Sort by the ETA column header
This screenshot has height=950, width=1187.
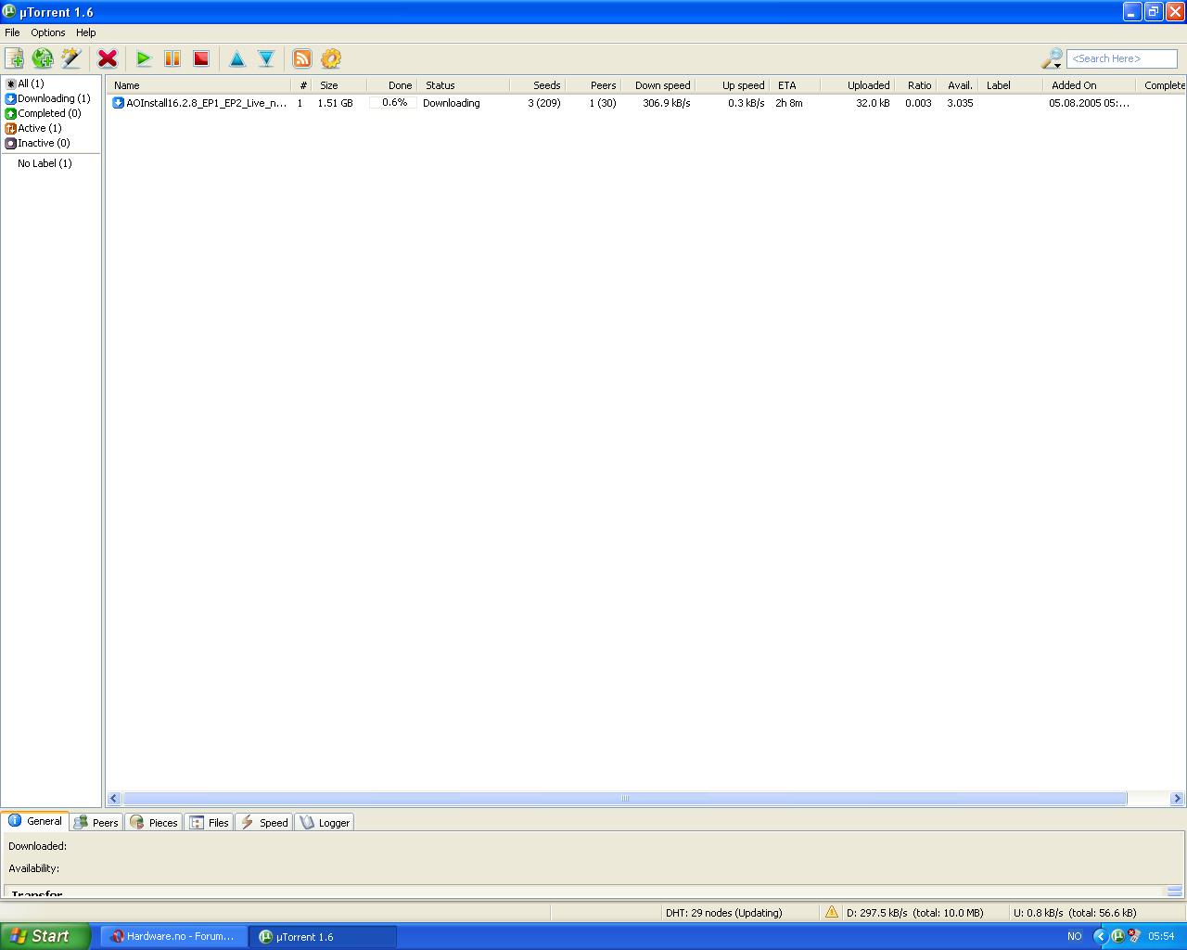click(795, 85)
